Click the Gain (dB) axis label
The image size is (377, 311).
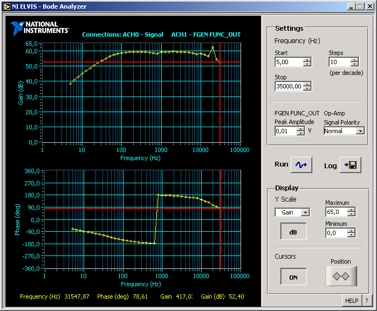[x=20, y=93]
